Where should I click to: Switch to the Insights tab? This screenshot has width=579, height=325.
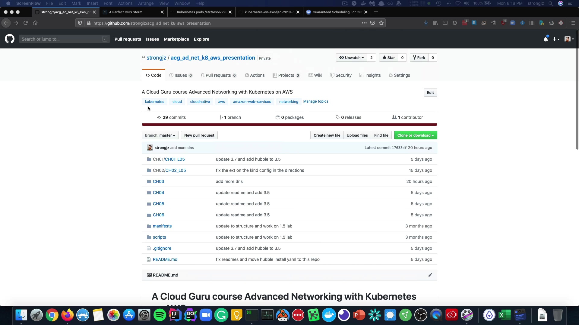pos(370,75)
